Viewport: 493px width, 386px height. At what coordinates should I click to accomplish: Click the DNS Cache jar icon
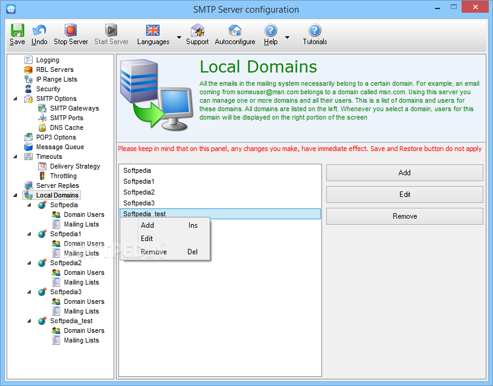42,127
